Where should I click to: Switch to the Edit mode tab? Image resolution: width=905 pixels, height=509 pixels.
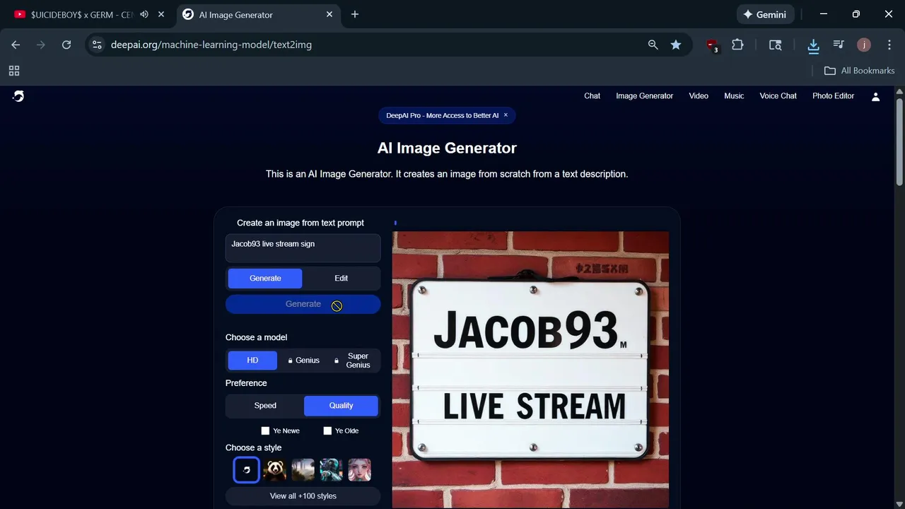point(341,279)
